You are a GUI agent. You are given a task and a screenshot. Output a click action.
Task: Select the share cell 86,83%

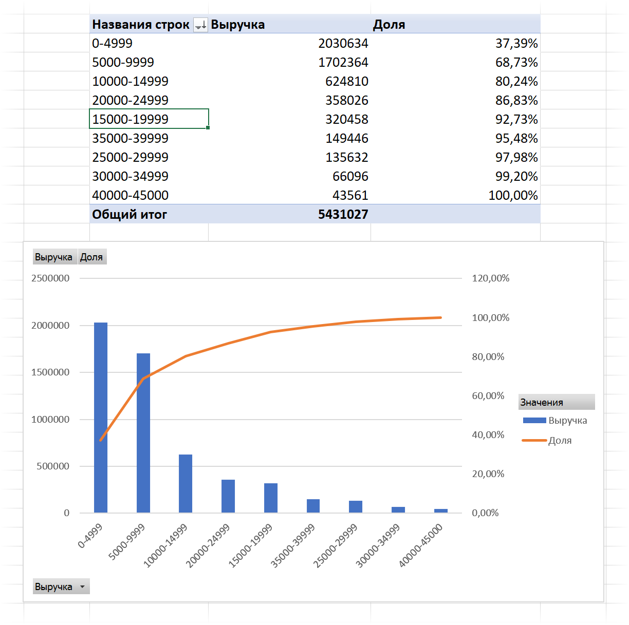(455, 101)
